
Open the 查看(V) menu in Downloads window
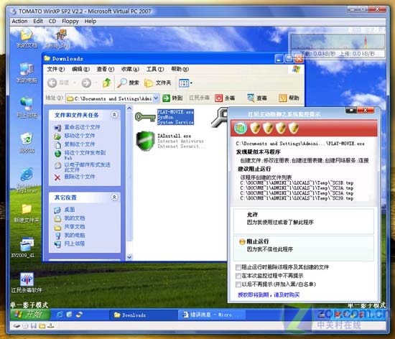106,69
